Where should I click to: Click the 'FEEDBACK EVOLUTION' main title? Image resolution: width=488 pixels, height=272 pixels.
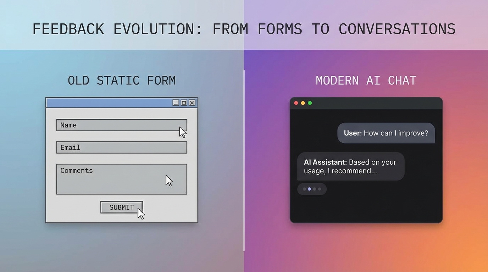pyautogui.click(x=244, y=29)
